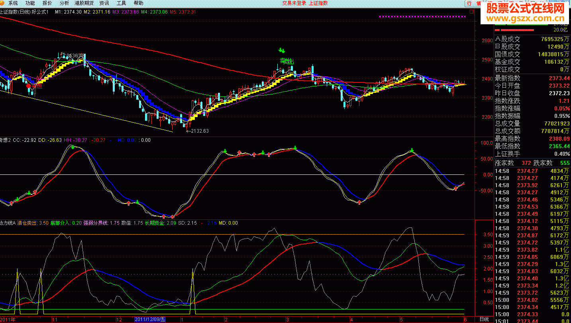The height and width of the screenshot is (323, 571).
Task: Click the 跌家数 555 count
Action: tap(565, 163)
